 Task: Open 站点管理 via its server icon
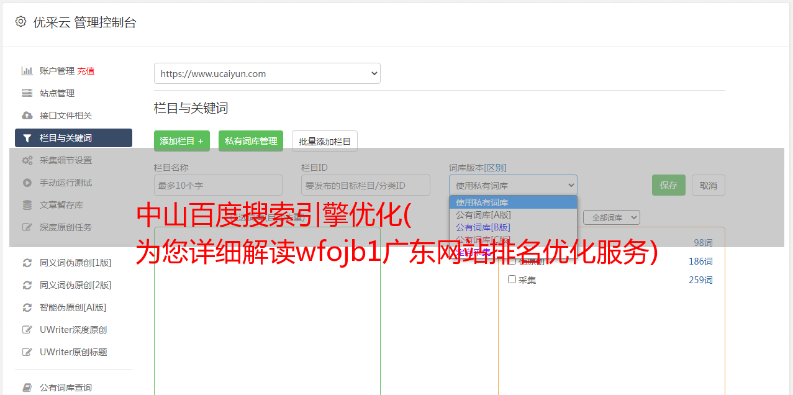27,93
